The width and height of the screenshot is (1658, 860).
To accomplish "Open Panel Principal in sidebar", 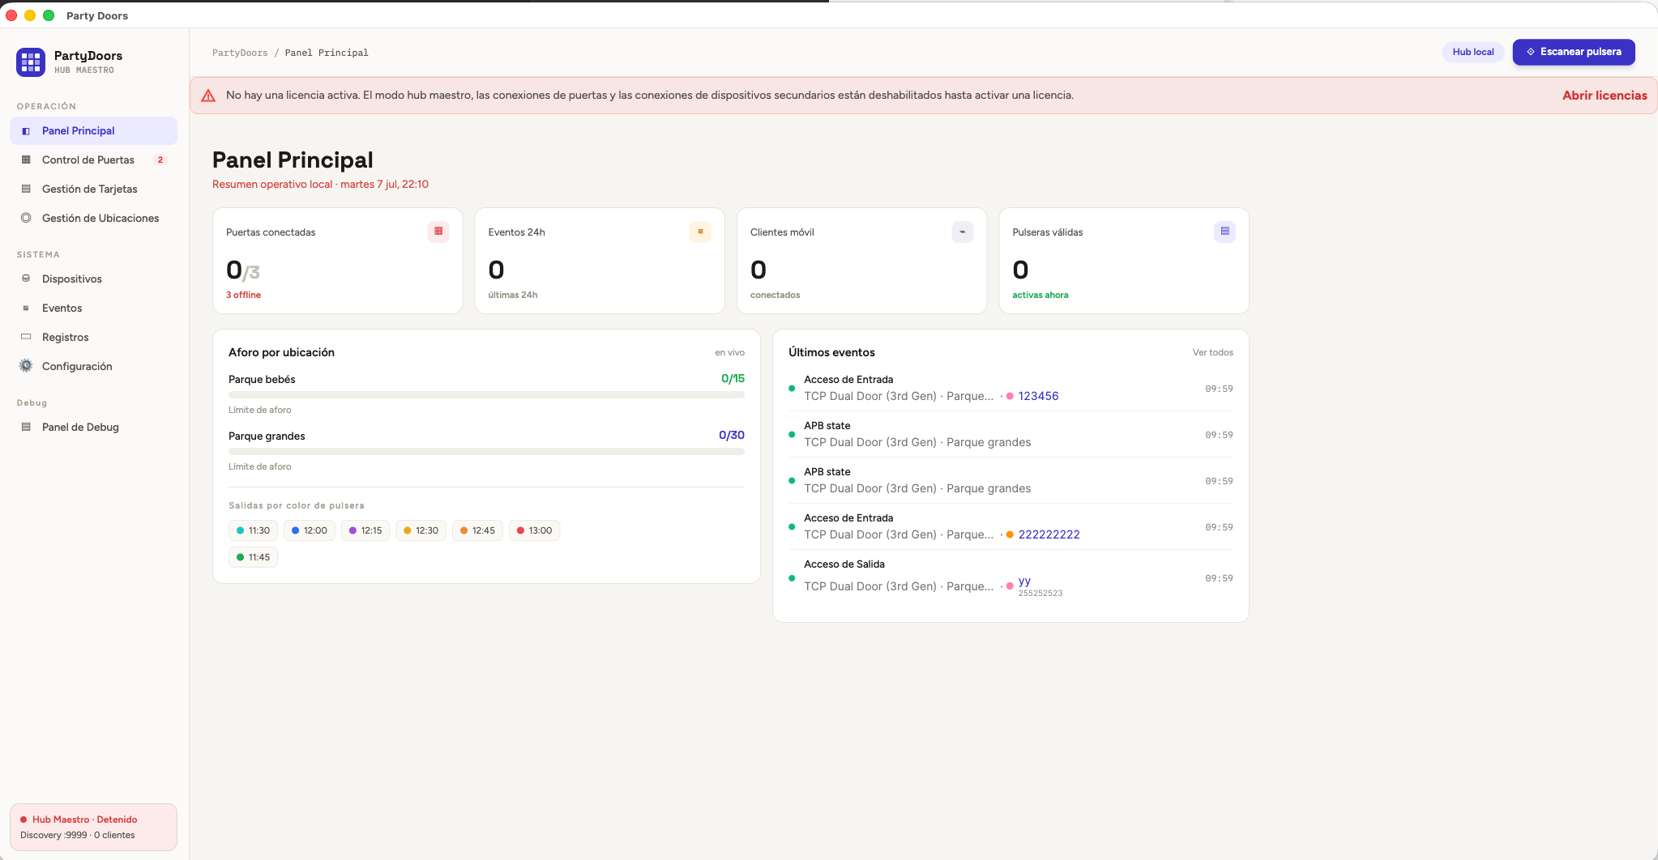I will point(94,131).
